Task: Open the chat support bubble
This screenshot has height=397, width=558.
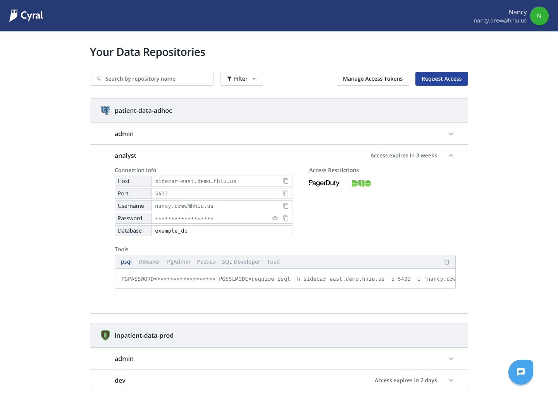Action: point(520,372)
